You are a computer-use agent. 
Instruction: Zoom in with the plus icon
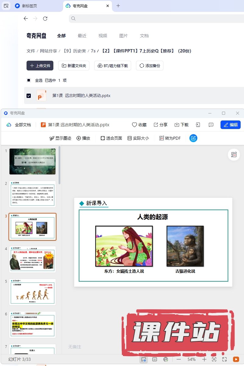[204, 359]
